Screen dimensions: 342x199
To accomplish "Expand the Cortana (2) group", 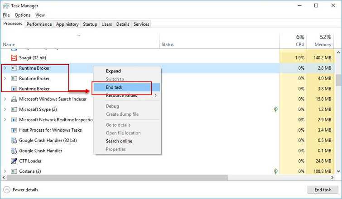I will click(x=5, y=171).
